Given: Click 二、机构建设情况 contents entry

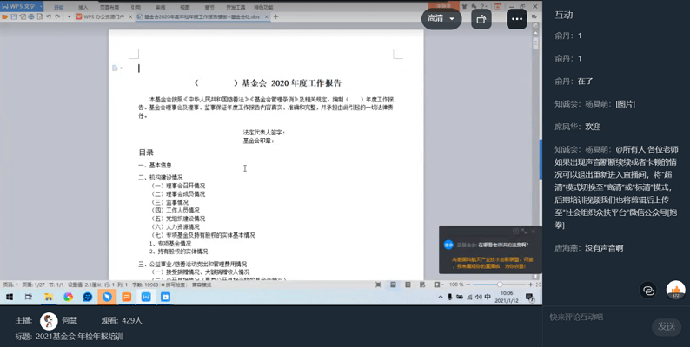Looking at the screenshot, I should [x=161, y=178].
